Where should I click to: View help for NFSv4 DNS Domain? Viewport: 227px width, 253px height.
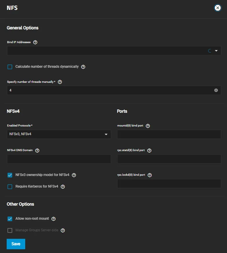pyautogui.click(x=37, y=150)
